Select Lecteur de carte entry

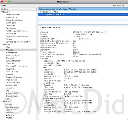pos(13,83)
